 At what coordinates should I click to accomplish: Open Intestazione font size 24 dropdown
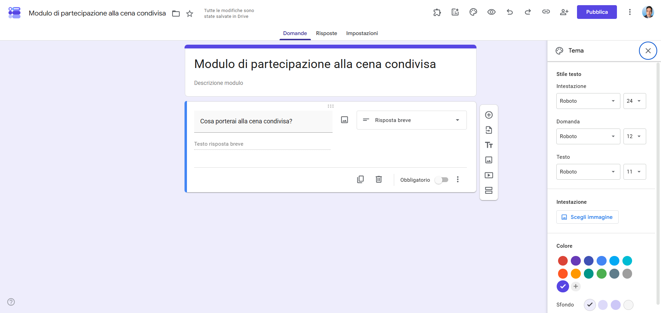[635, 101]
